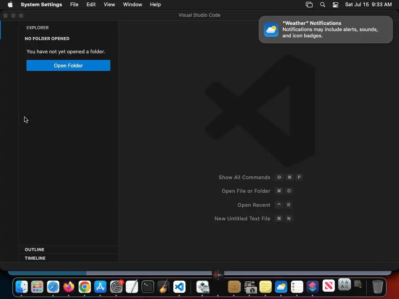Screen dimensions: 399x299
Task: Click the date and time in menu bar
Action: pyautogui.click(x=368, y=5)
